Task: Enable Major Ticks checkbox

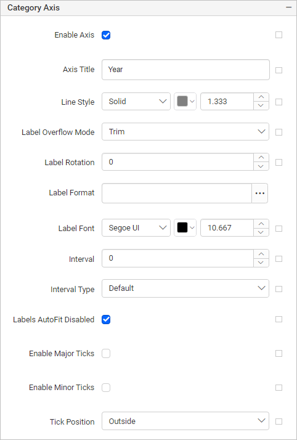Action: coord(106,354)
